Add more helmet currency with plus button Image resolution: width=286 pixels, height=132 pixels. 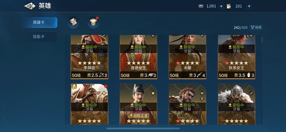(x=221, y=6)
